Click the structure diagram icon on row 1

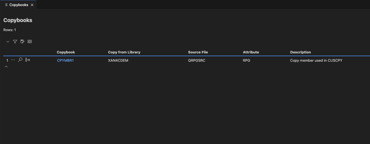point(28,60)
